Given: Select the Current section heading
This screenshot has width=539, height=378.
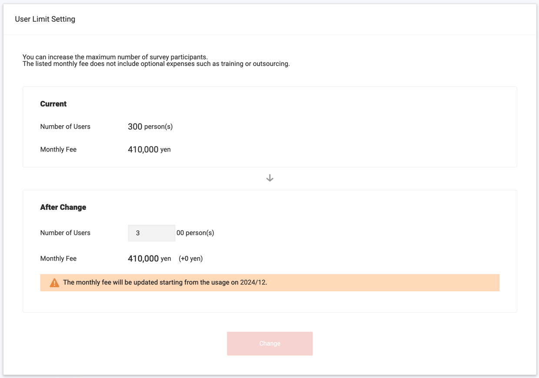Looking at the screenshot, I should [x=53, y=104].
